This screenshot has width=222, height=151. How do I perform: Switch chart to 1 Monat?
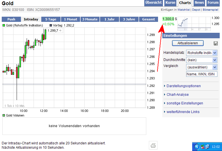click(71, 19)
